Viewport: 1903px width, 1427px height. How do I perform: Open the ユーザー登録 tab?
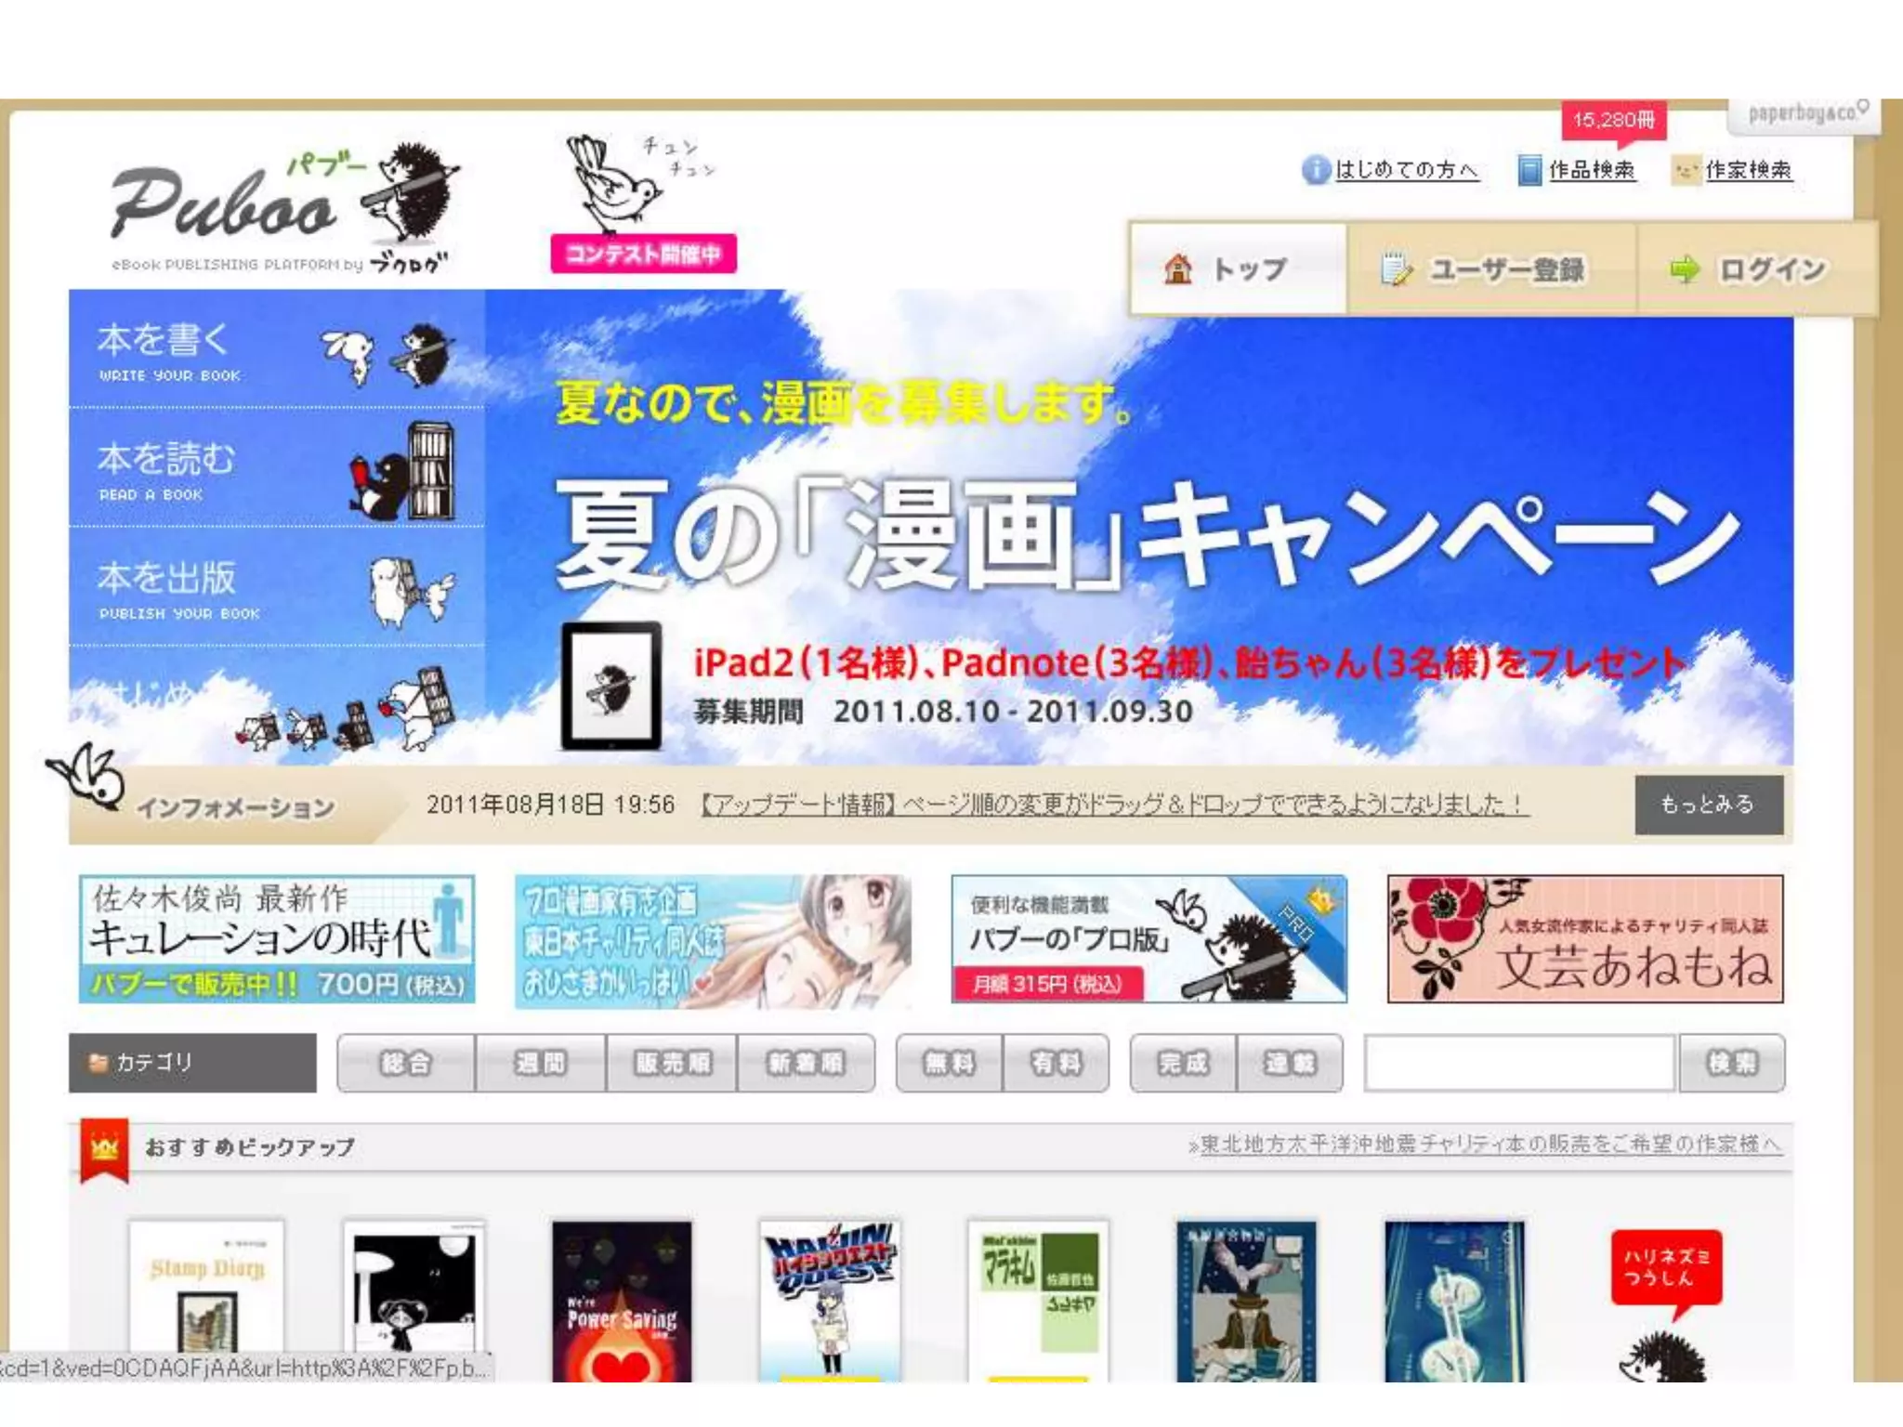click(x=1491, y=269)
